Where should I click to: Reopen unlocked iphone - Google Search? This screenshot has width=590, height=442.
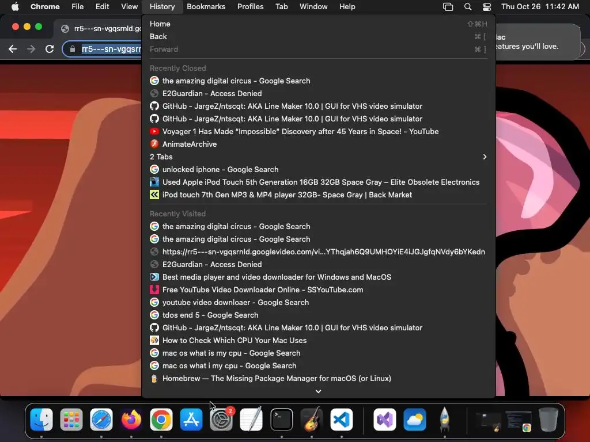(x=318, y=169)
